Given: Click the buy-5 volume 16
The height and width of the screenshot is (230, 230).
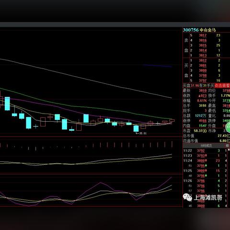Looking at the screenshot, I should (218, 80).
